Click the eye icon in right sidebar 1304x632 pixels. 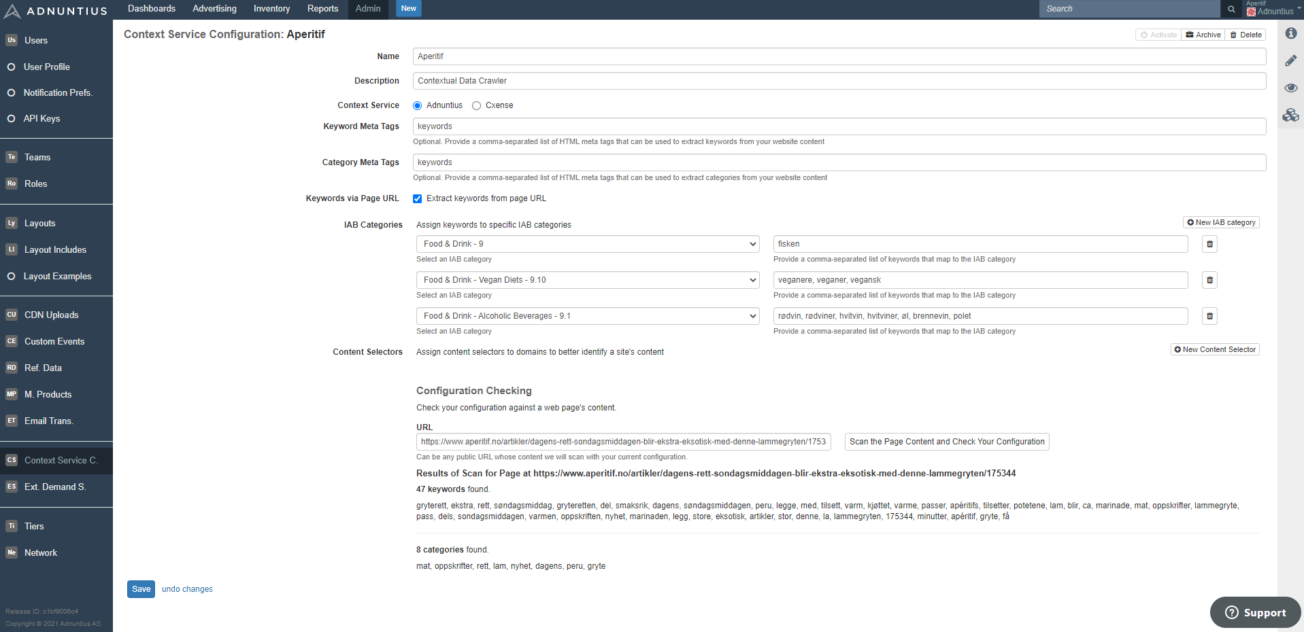tap(1290, 88)
